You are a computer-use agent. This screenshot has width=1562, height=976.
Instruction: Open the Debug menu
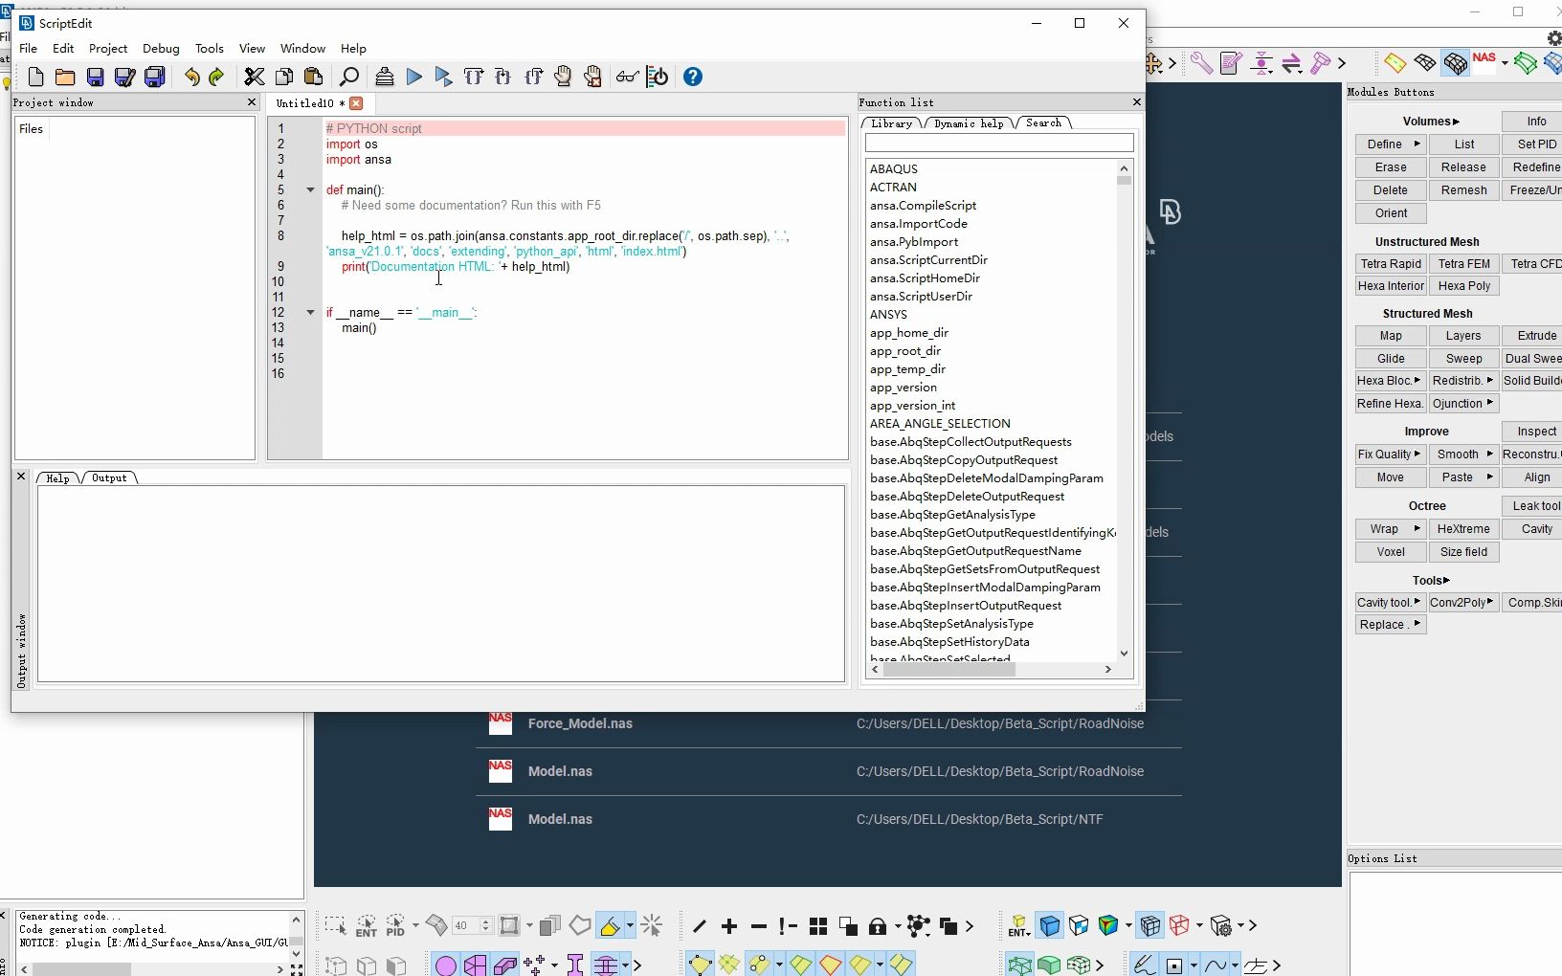pyautogui.click(x=161, y=48)
